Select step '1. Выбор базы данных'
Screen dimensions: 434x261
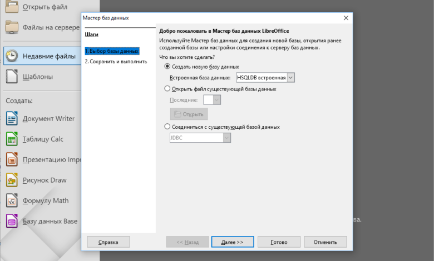click(112, 51)
